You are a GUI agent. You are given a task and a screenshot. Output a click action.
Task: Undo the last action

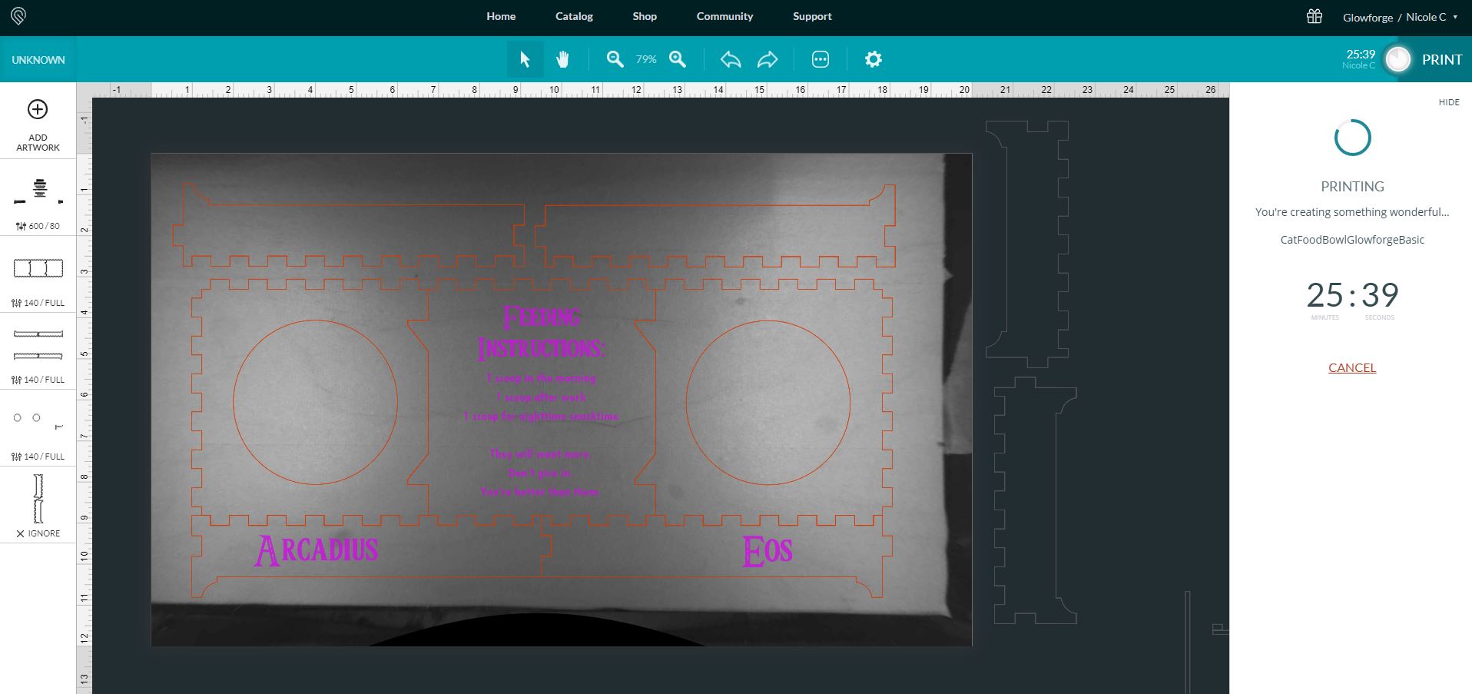pos(731,59)
